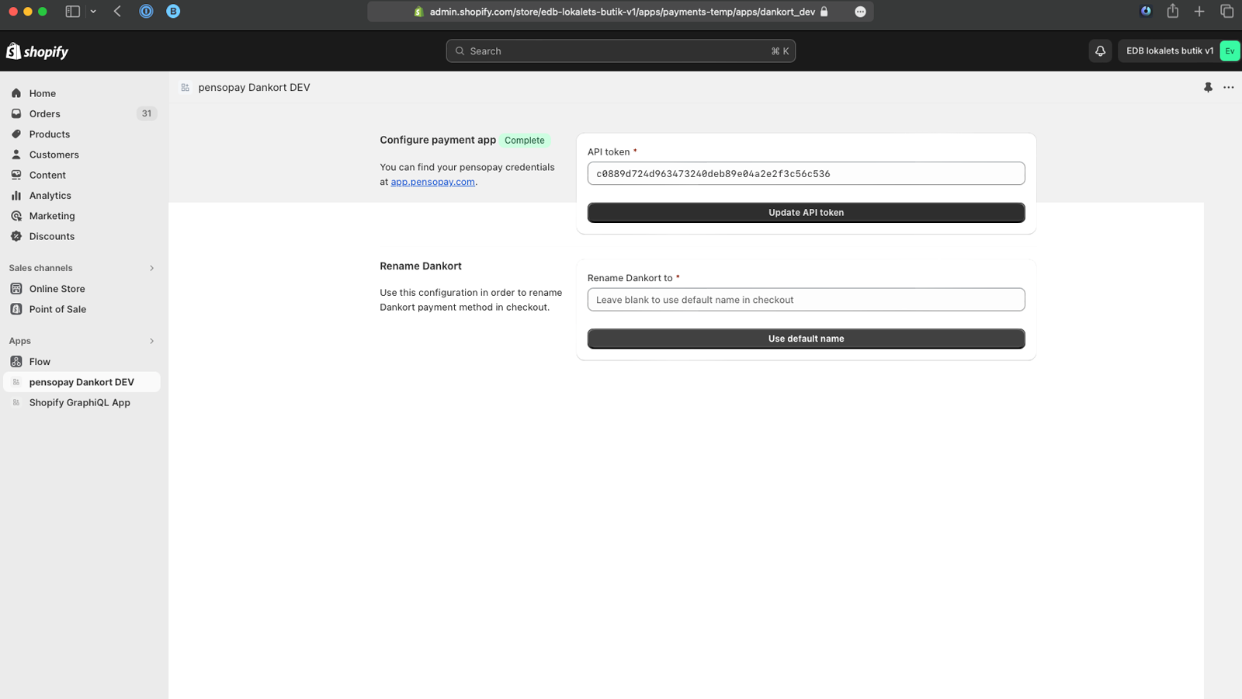This screenshot has height=699, width=1242.
Task: Open a new browser tab with the plus icon
Action: pos(1199,11)
